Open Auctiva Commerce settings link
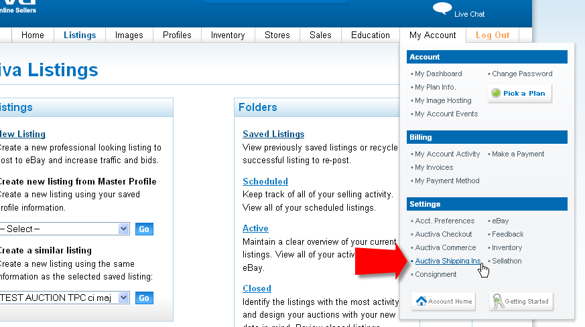The height and width of the screenshot is (327, 585). [x=446, y=247]
